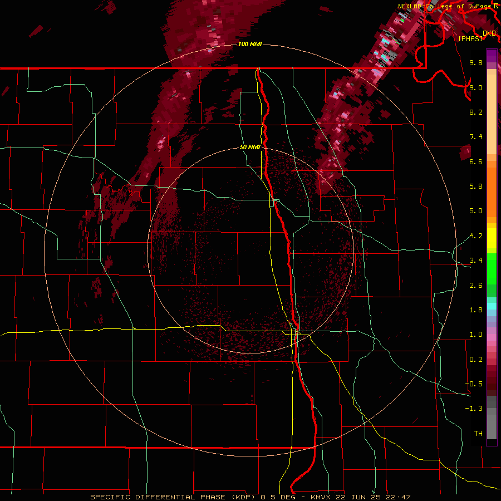Click the 1.0 value on the color scale

pos(476,335)
